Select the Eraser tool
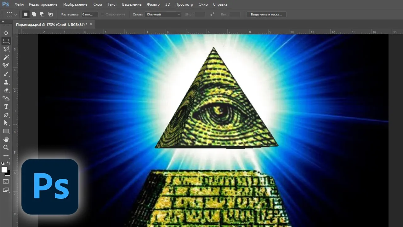This screenshot has width=403, height=227. 6,90
